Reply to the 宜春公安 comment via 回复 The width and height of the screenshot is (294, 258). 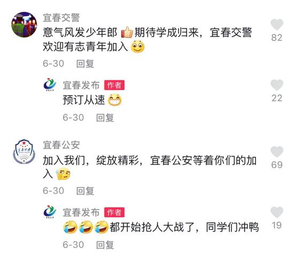coord(85,191)
